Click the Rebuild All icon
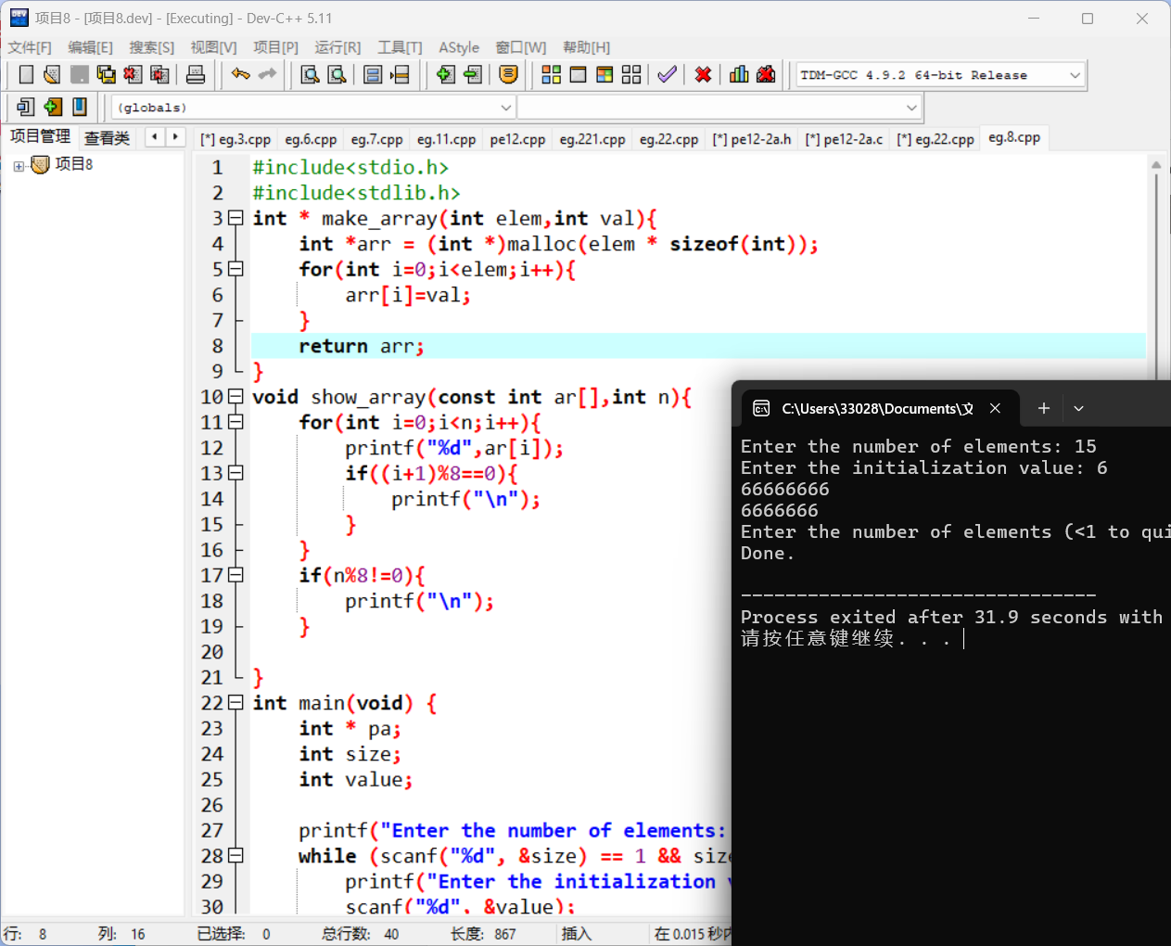 (631, 75)
